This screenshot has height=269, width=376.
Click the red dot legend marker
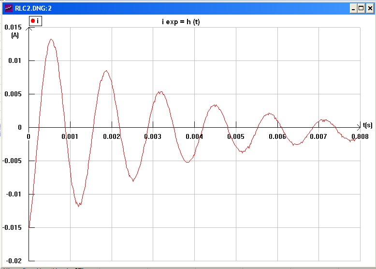tap(32, 21)
